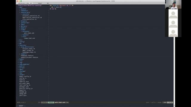Image resolution: width=191 pixels, height=107 pixels.
Task: Open update_account.feature file
Action: (29, 57)
